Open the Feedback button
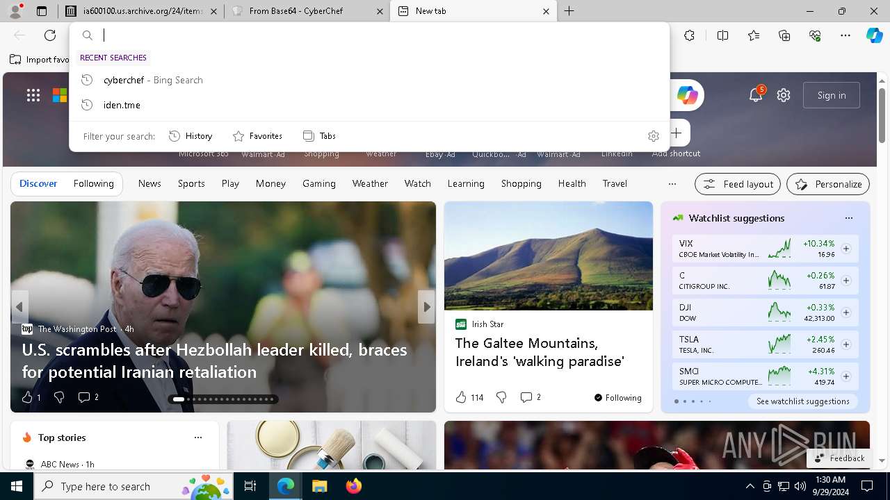890x500 pixels. click(839, 458)
